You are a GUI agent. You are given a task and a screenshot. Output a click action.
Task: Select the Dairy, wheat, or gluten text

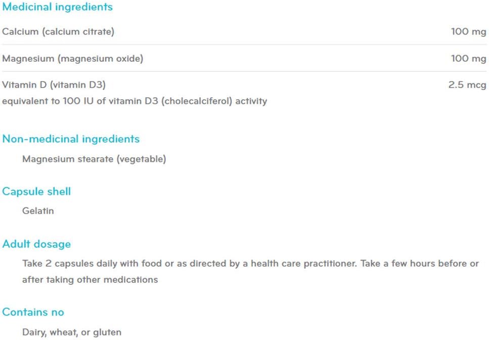(x=72, y=332)
